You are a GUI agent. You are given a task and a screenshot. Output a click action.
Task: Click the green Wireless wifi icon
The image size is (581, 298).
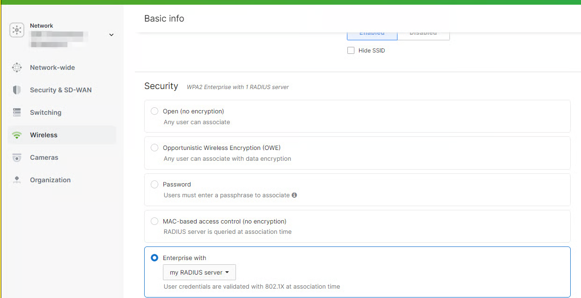coord(17,135)
